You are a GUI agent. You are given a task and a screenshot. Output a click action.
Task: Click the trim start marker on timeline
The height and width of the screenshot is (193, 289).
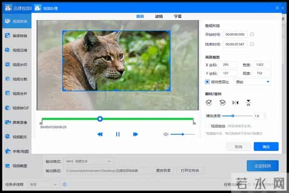click(41, 122)
